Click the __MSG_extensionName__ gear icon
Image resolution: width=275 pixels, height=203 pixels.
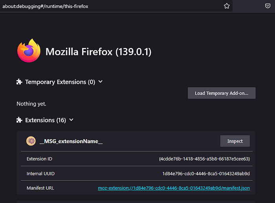31,141
